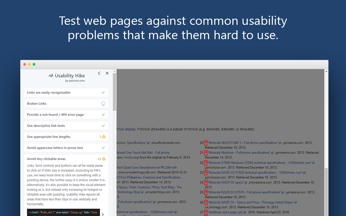Click external link icon after MILESTONE 2 reference
The image size is (346, 216).
pos(280,143)
